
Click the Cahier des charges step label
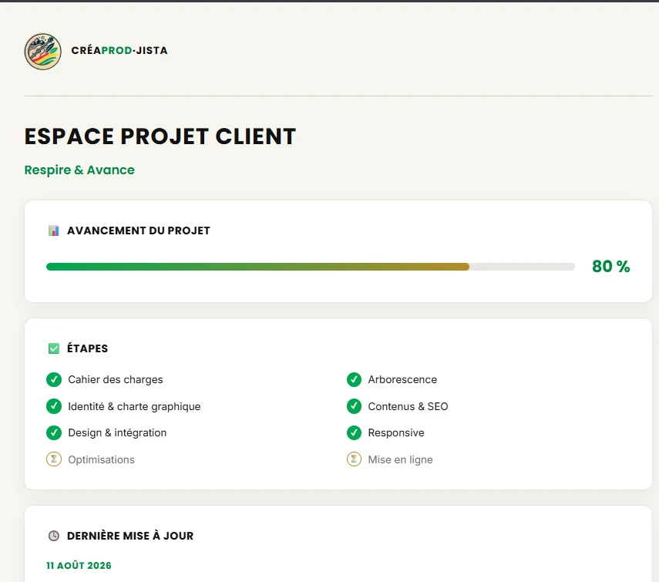[x=116, y=379]
